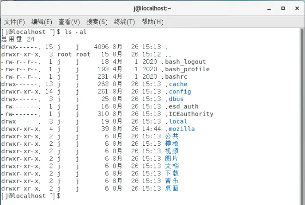Click the .cache directory name
Screen dimensions: 305x205
coord(176,84)
